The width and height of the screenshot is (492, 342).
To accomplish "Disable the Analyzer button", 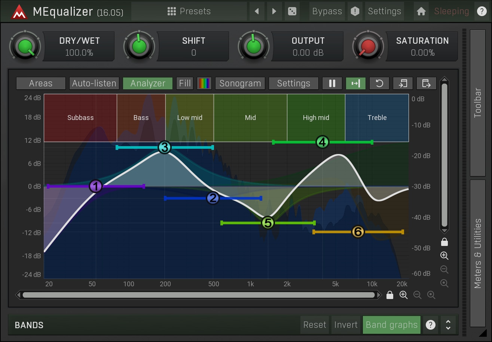I will [x=148, y=83].
